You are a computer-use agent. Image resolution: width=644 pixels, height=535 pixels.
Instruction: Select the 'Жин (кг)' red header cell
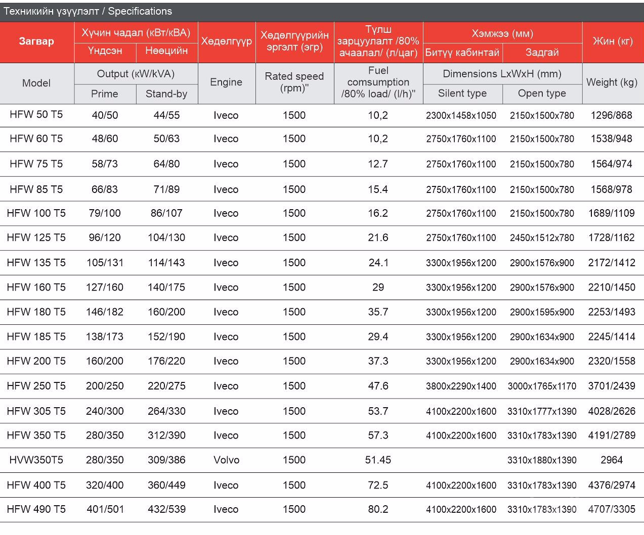pyautogui.click(x=613, y=41)
